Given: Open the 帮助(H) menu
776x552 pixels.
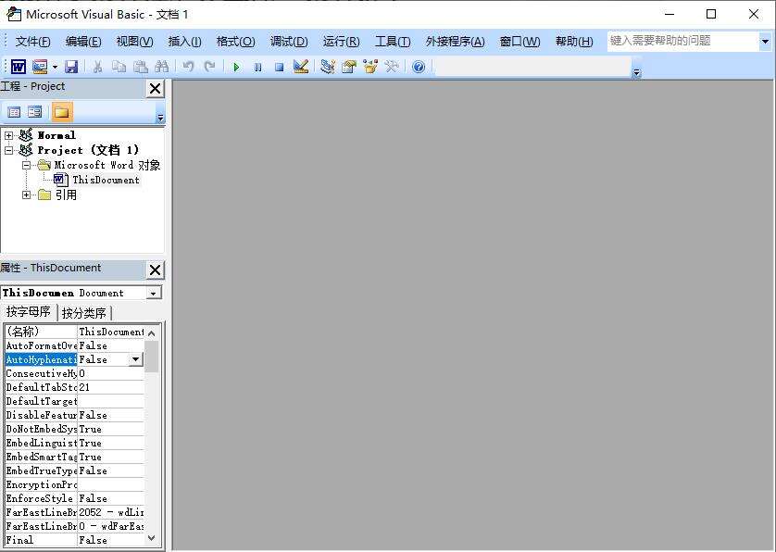Looking at the screenshot, I should coord(574,42).
